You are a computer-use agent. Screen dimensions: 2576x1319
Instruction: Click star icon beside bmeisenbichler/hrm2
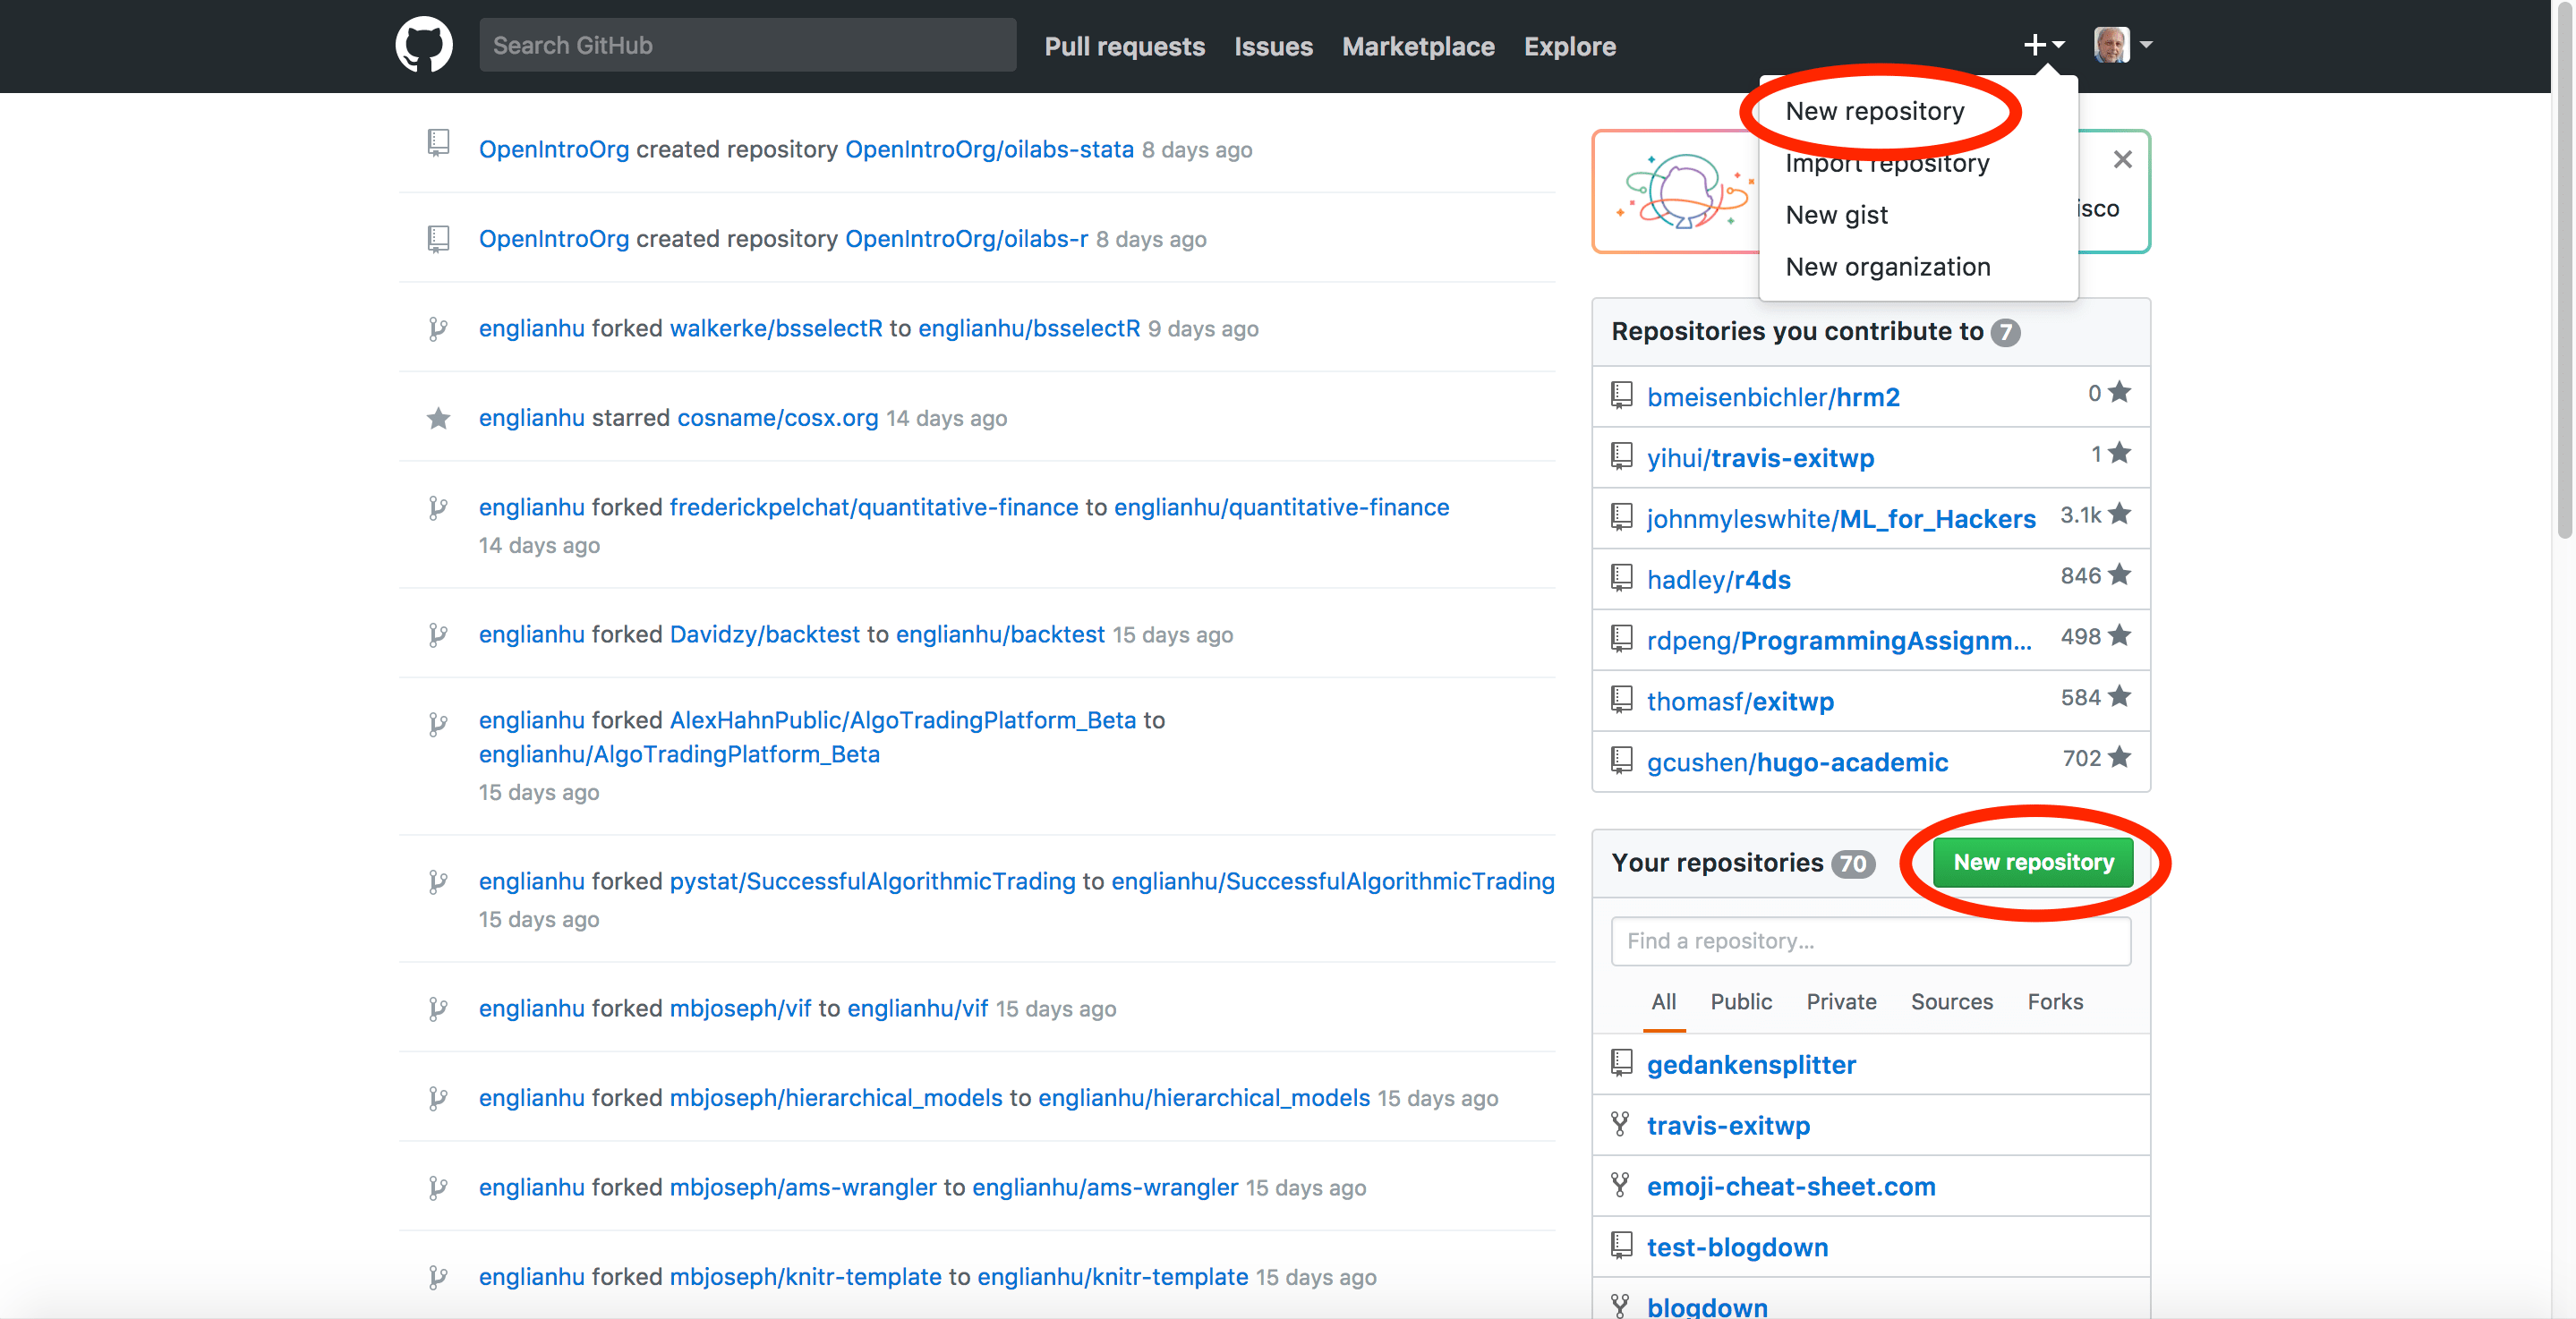click(2119, 393)
